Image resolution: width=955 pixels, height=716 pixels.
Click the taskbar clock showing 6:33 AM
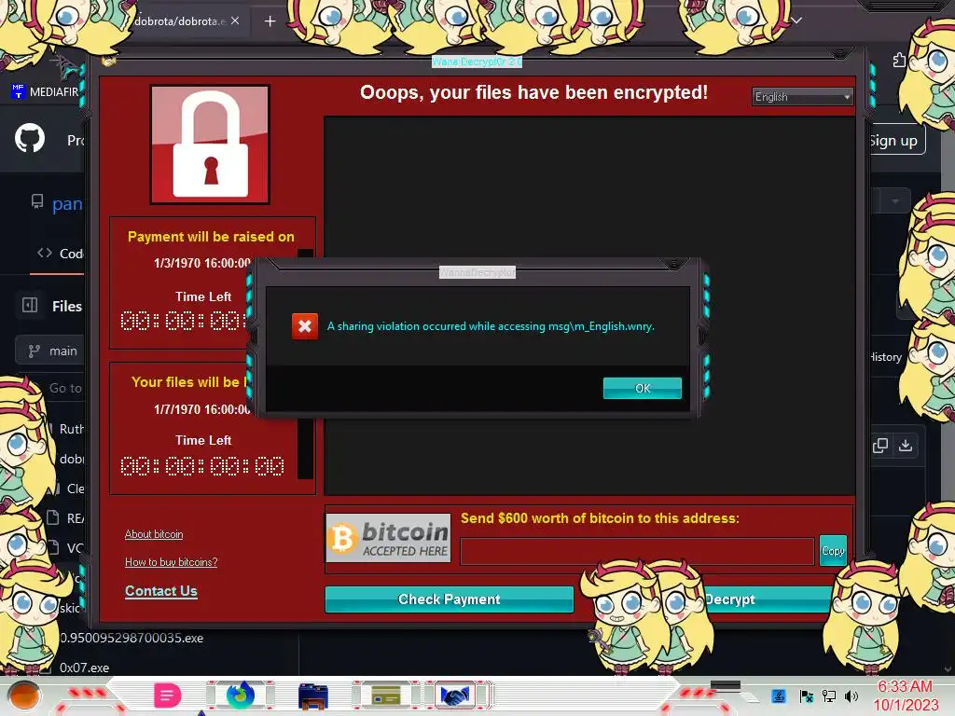[x=905, y=695]
